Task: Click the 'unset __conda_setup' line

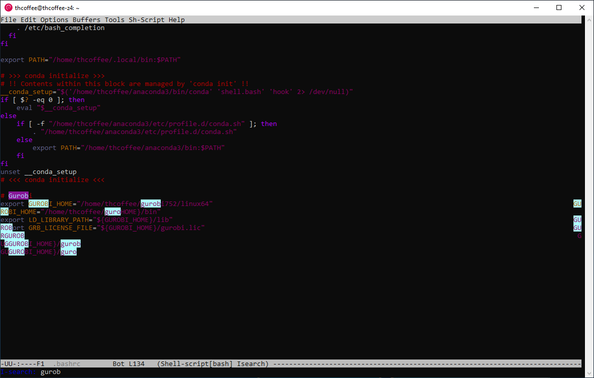Action: (39, 171)
